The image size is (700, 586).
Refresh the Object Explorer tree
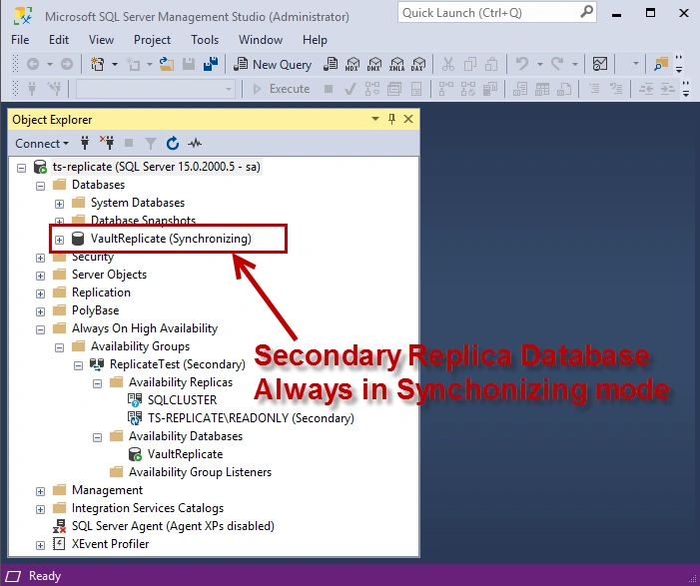173,144
